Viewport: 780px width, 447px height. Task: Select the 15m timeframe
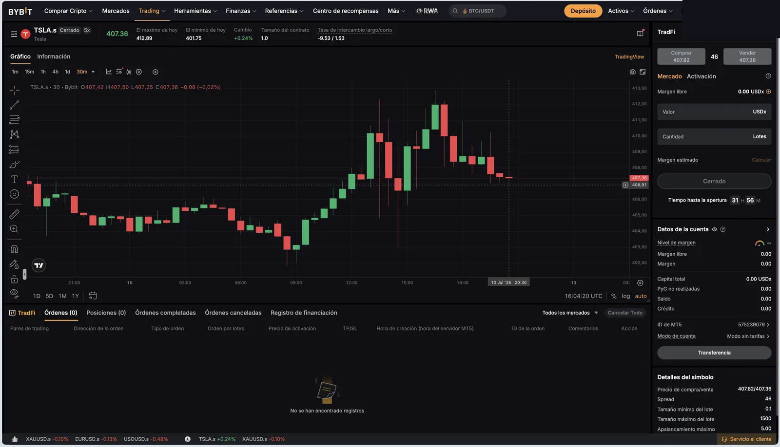pos(30,72)
